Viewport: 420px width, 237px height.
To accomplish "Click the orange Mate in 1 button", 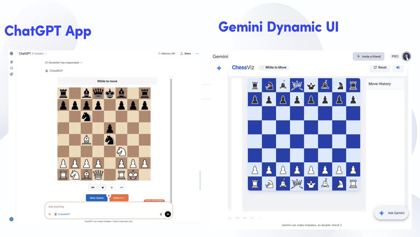I will (x=119, y=198).
